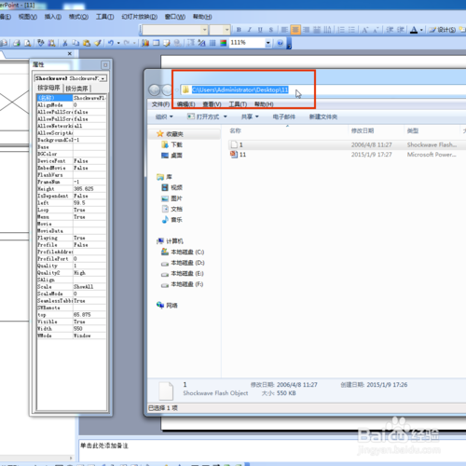Toggle Underline in PowerPoint formatting toolbar
This screenshot has height=466, width=466.
[260, 30]
